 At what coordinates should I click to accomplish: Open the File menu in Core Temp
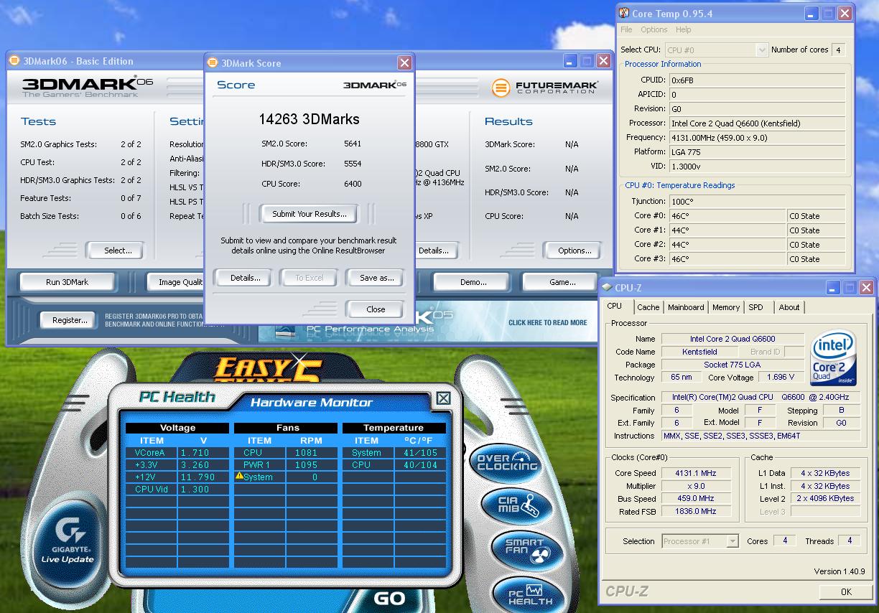(x=626, y=29)
